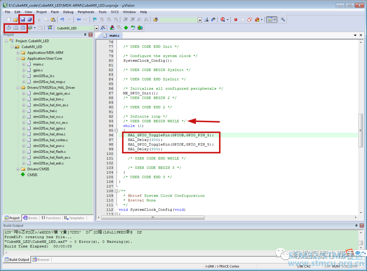The image size is (367, 271).
Task: Click the Build target icon
Action: pos(16,28)
